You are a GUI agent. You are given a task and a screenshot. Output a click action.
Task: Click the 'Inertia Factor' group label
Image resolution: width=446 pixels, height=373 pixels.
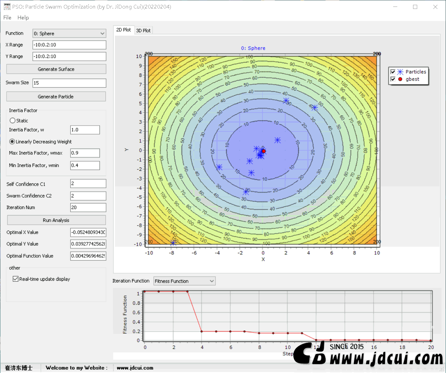coord(23,110)
